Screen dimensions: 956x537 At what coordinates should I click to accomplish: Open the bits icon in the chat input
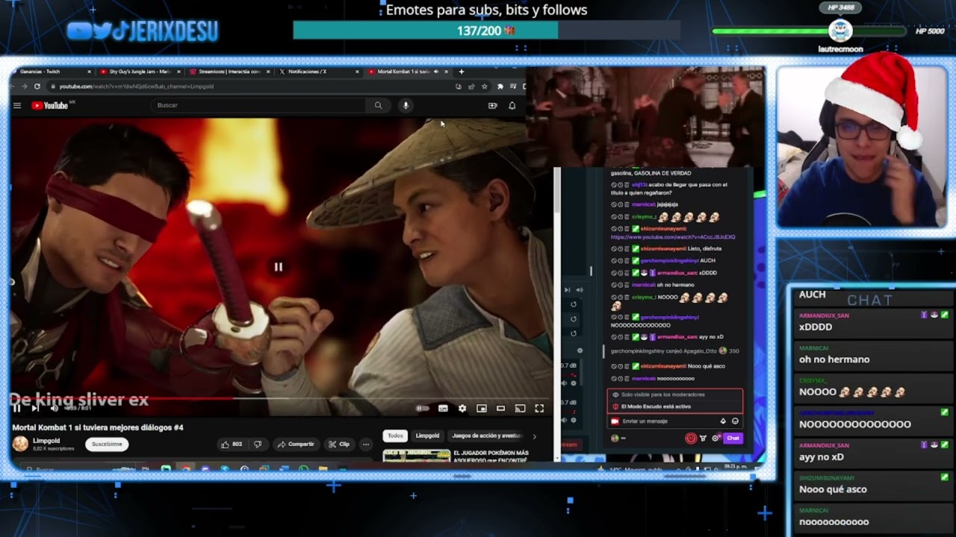(x=723, y=421)
